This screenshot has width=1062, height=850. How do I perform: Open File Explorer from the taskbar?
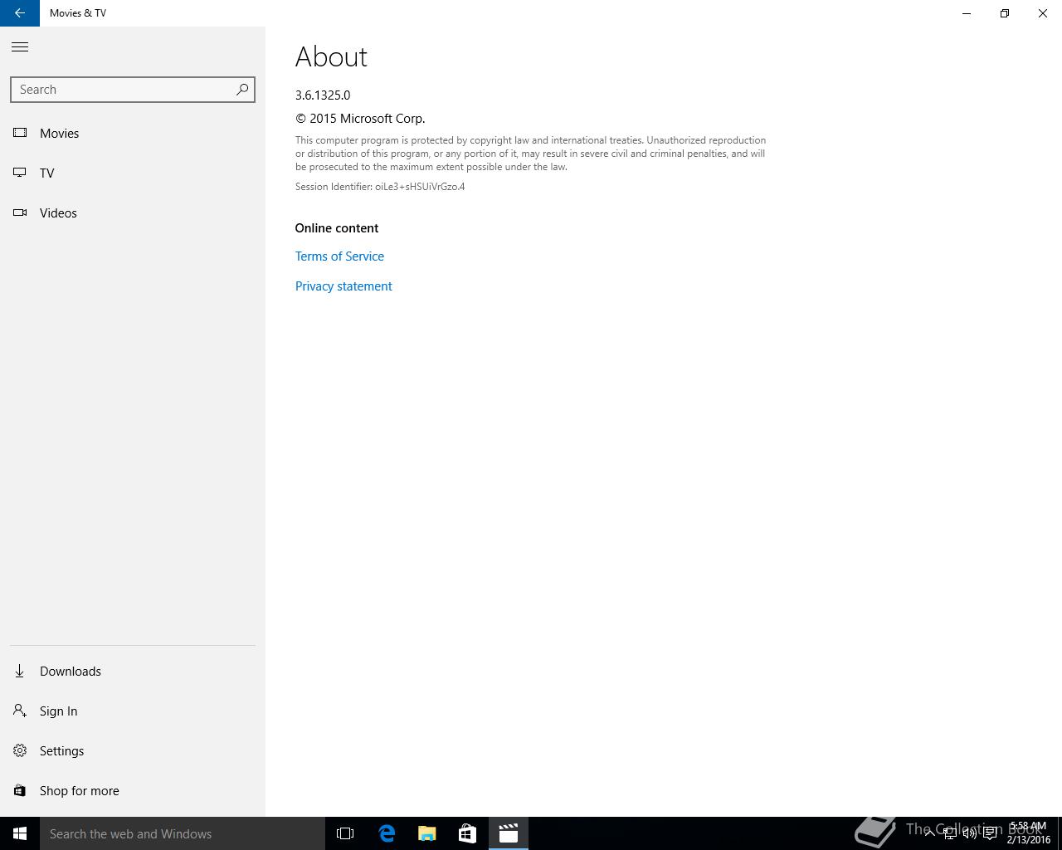point(427,833)
